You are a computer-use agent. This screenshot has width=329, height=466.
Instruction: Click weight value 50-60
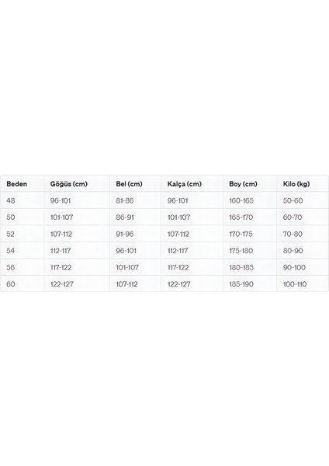click(293, 200)
